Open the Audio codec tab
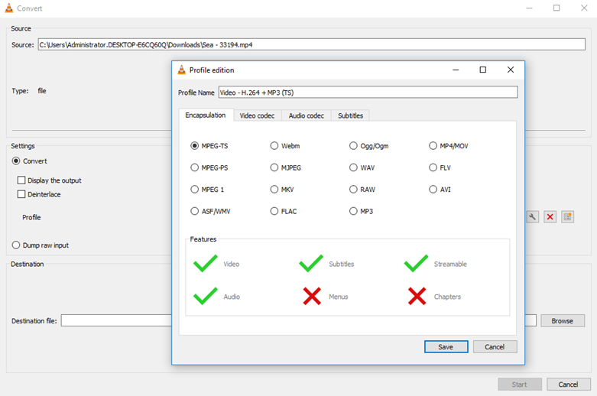 coord(306,115)
